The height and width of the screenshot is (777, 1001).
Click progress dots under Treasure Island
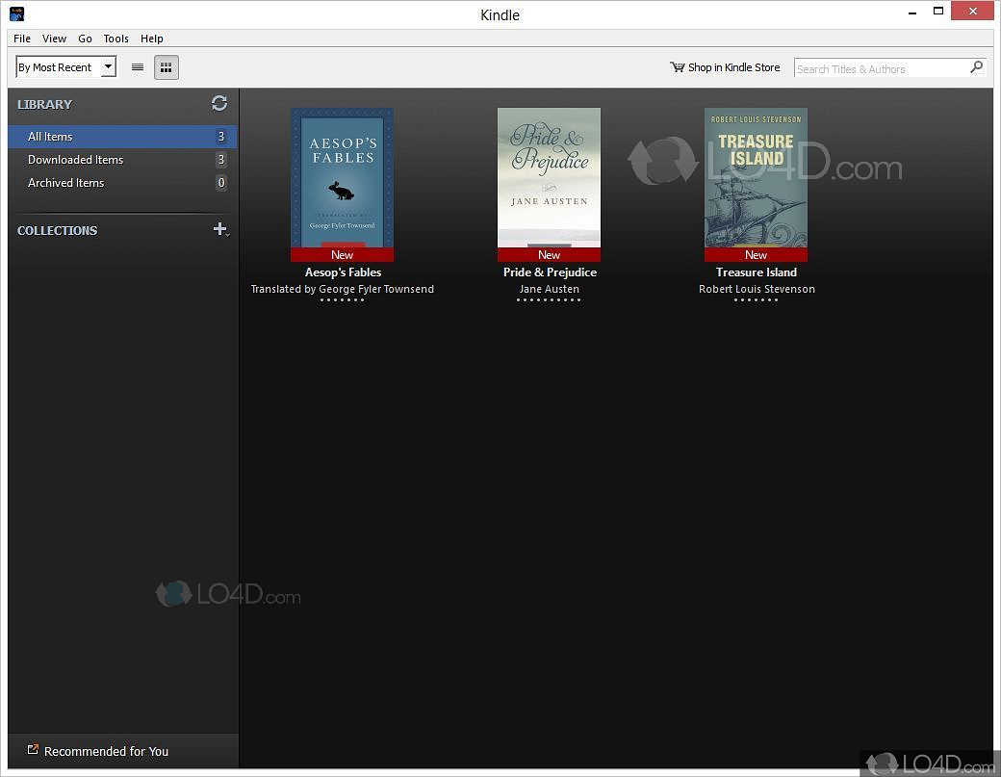coord(756,300)
